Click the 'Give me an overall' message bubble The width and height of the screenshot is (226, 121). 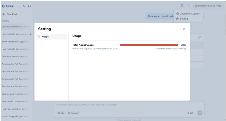pyautogui.click(x=160, y=16)
